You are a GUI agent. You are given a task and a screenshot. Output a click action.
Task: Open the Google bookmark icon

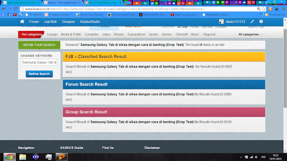coord(3,15)
